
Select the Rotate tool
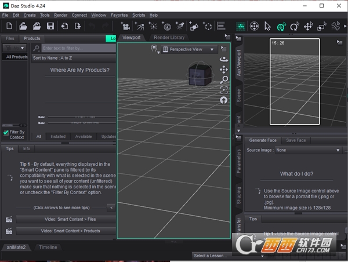pyautogui.click(x=295, y=27)
